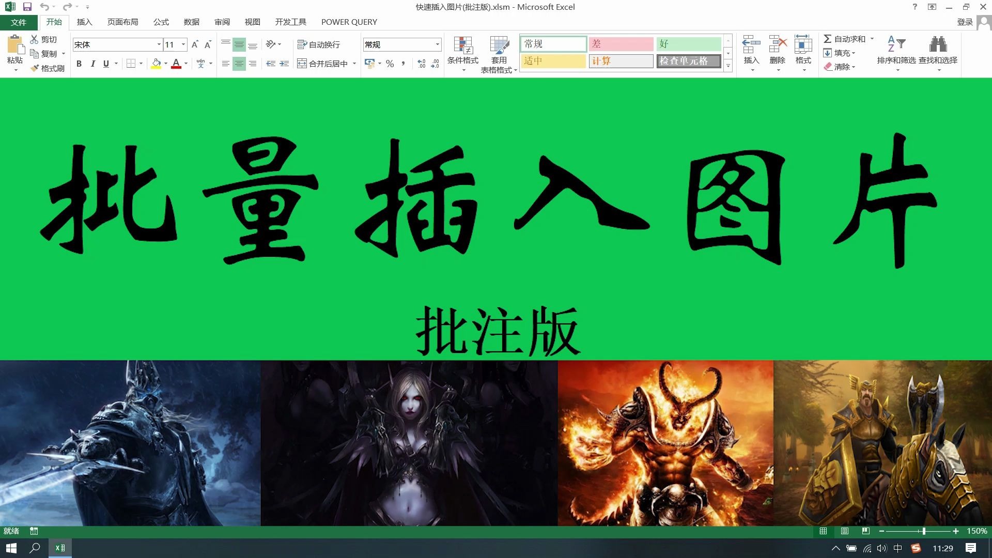Click the Clear (清除) button
Screen dimensions: 992x558
pos(840,67)
